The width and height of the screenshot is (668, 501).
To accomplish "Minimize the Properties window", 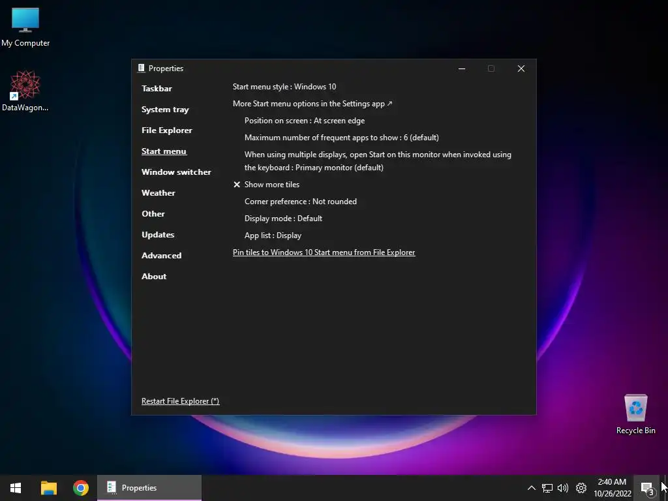I will 461,68.
